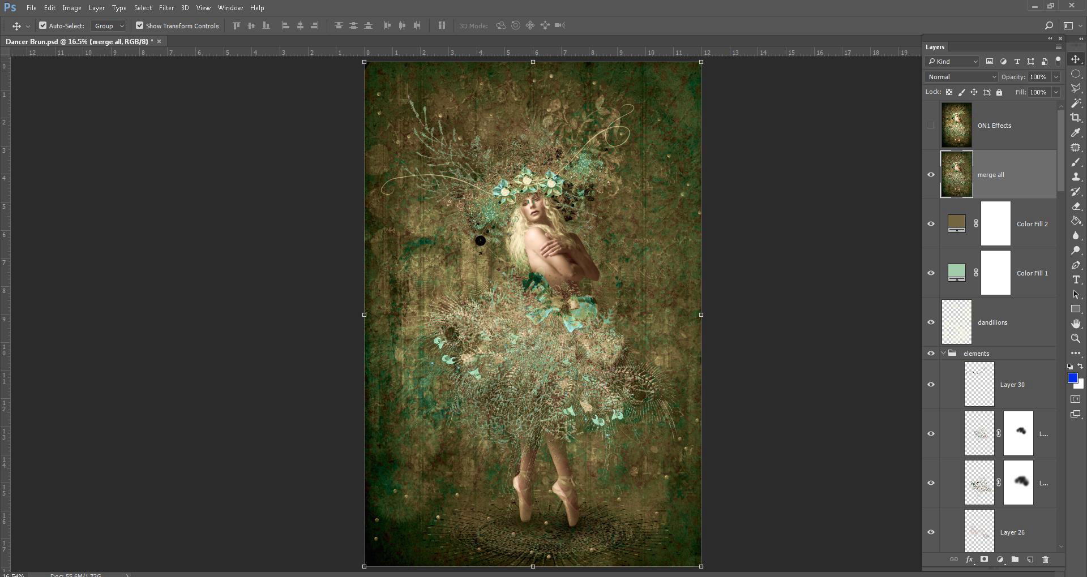
Task: Select the Horizontal Type tool
Action: click(1076, 280)
